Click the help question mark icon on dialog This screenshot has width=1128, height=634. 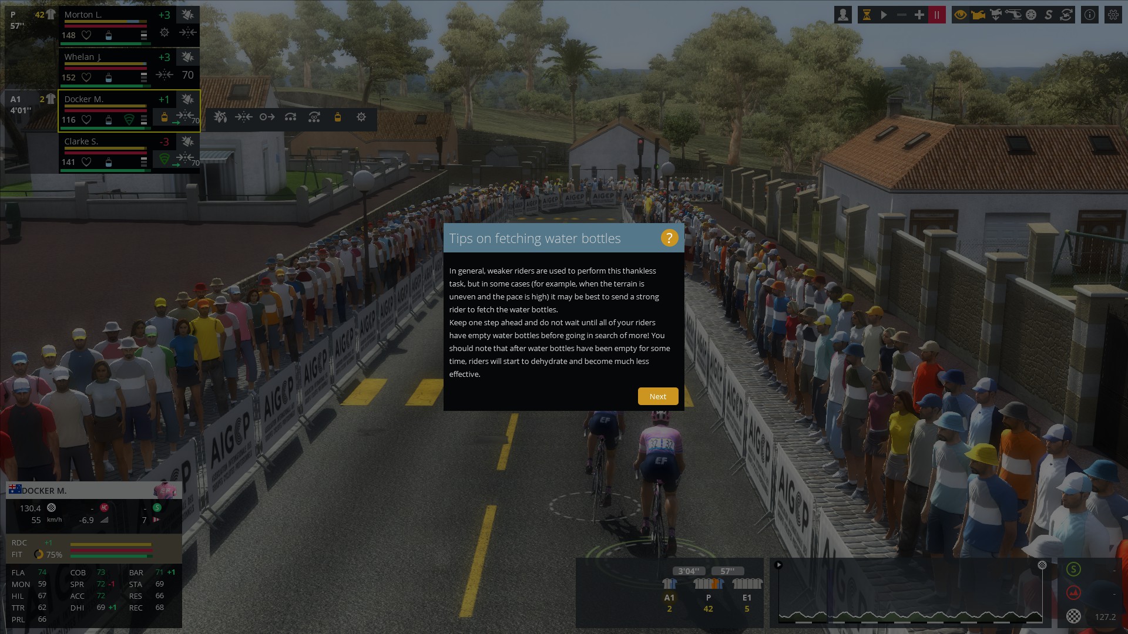[669, 238]
